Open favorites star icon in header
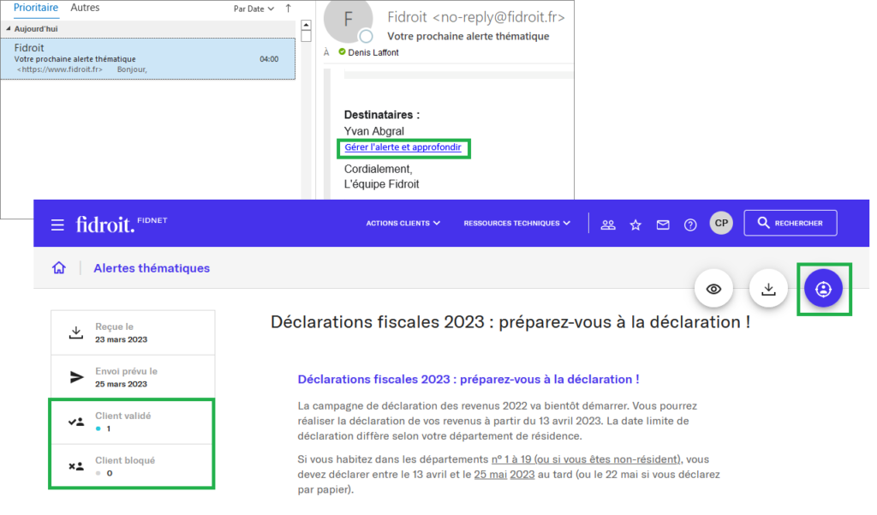Screen dimensions: 877x515 (x=635, y=225)
